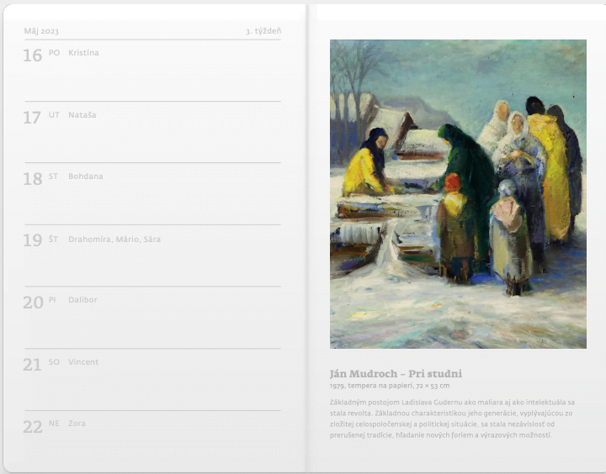Click the ŠT weekday label by 19
The width and height of the screenshot is (606, 474).
[53, 239]
